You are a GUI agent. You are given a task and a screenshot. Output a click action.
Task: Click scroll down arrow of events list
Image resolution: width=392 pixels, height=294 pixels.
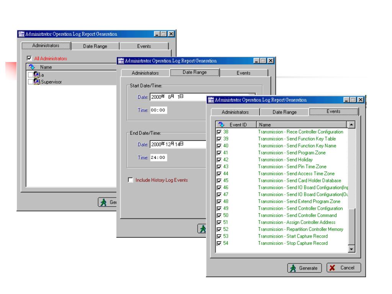(x=351, y=249)
